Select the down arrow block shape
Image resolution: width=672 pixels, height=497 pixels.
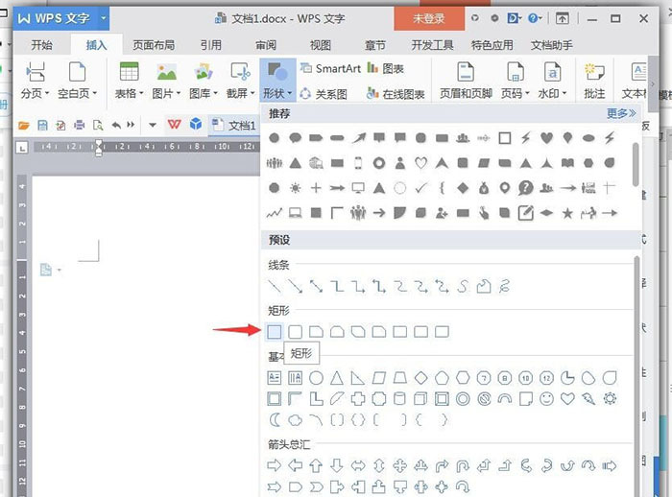[337, 465]
